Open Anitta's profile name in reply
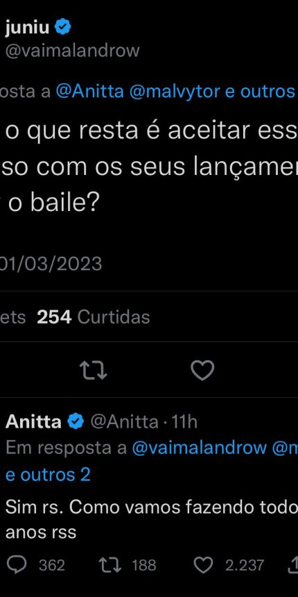 pos(33,421)
